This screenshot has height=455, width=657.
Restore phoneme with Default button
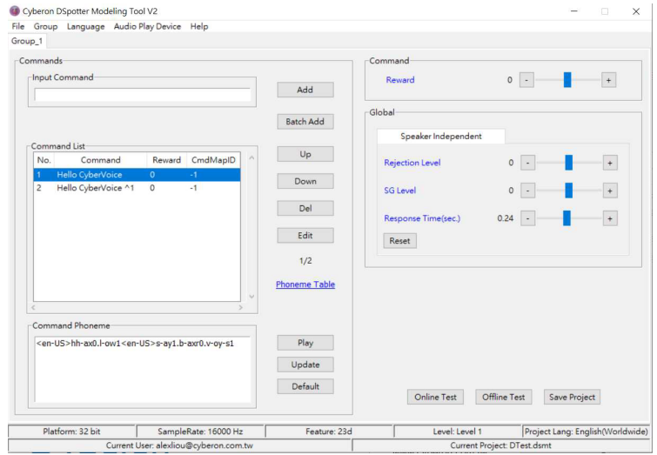305,386
